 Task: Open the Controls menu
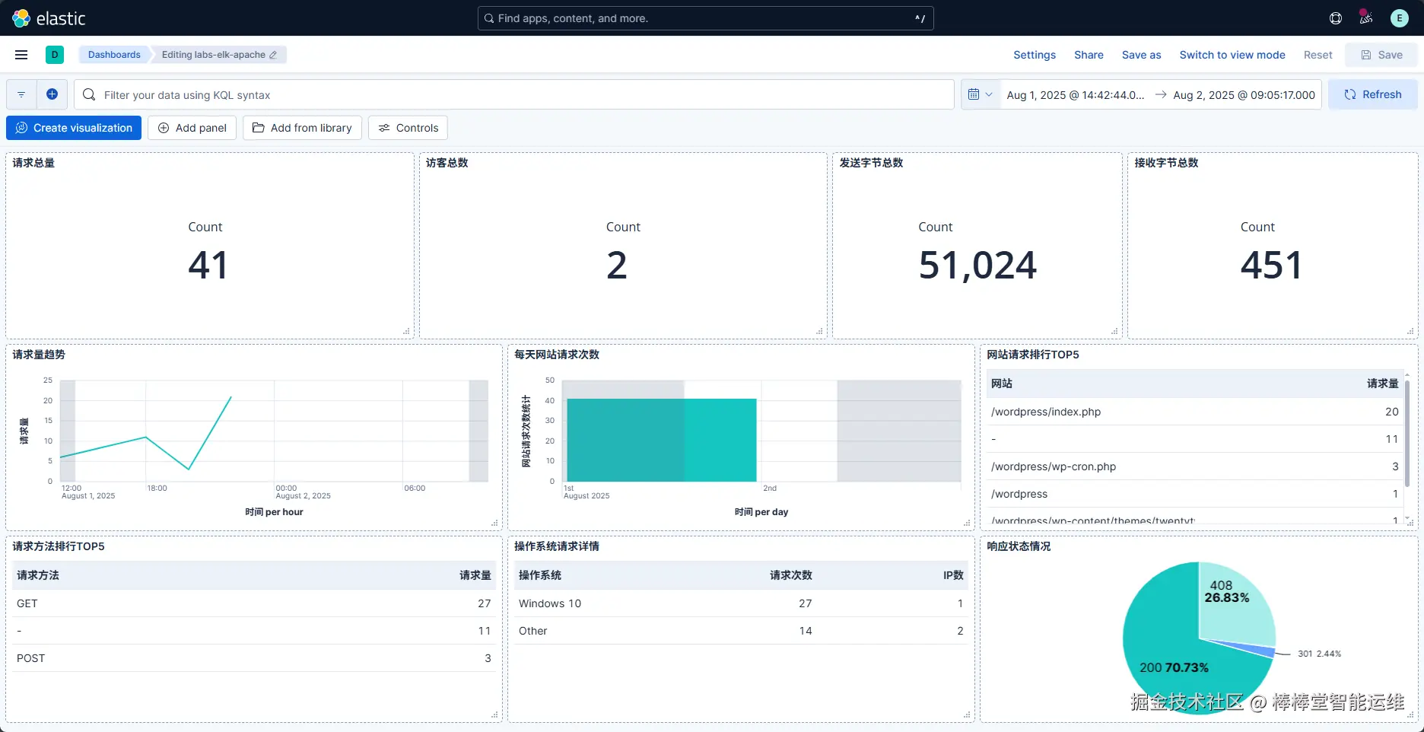(408, 128)
